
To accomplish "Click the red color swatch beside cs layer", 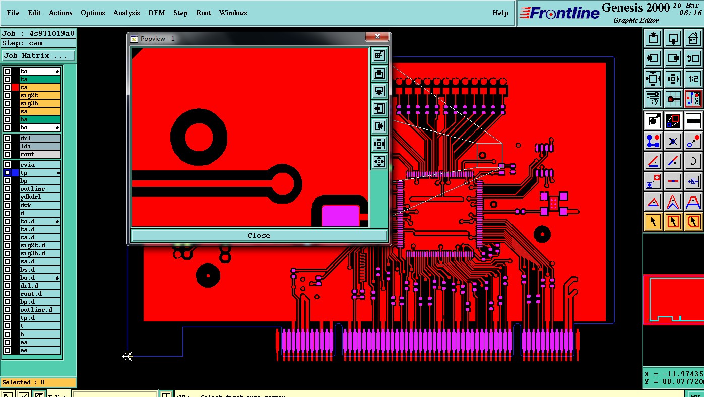I will [x=15, y=87].
